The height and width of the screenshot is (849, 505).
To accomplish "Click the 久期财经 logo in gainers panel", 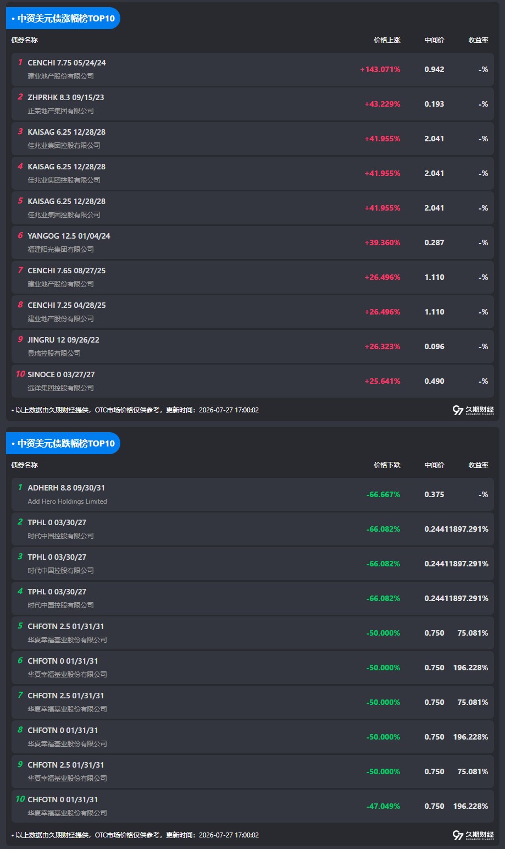I will 473,410.
